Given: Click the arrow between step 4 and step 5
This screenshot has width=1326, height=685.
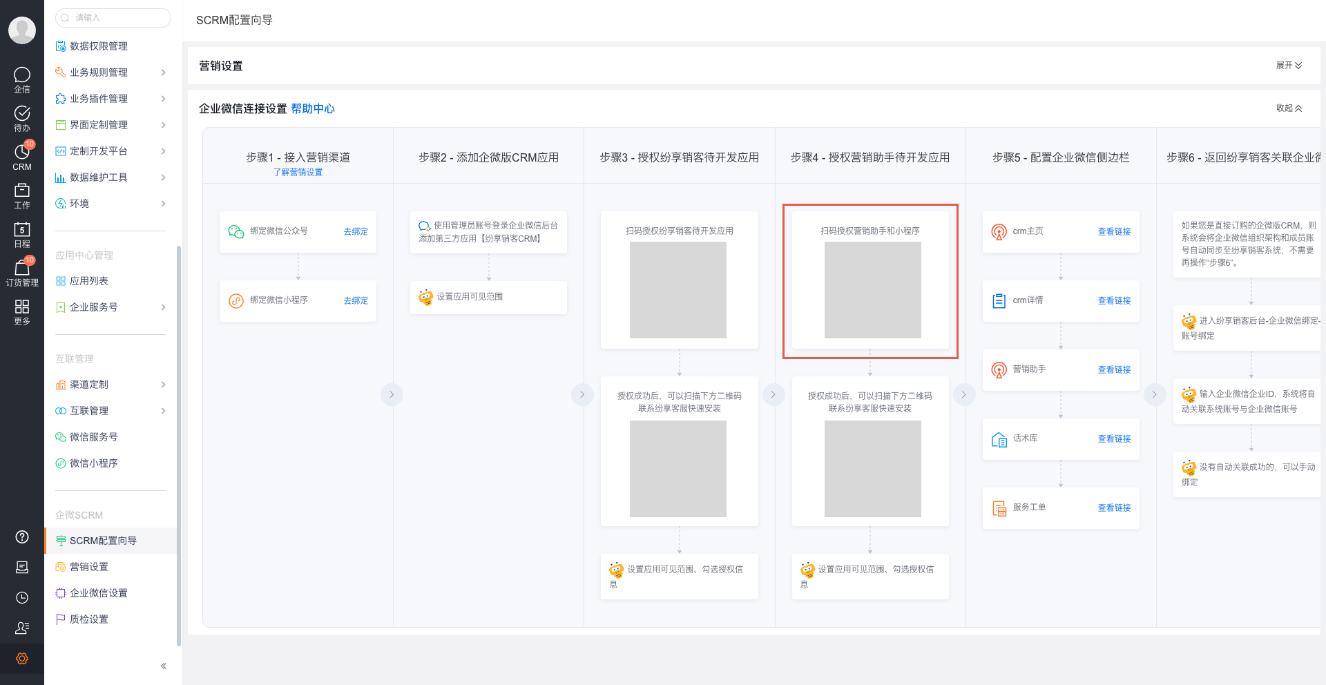Looking at the screenshot, I should [x=963, y=394].
